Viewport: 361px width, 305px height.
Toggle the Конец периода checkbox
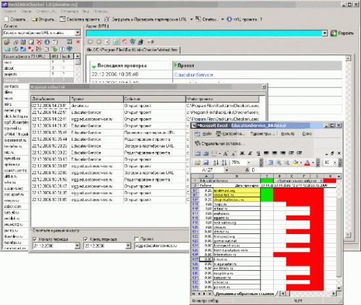point(85,239)
